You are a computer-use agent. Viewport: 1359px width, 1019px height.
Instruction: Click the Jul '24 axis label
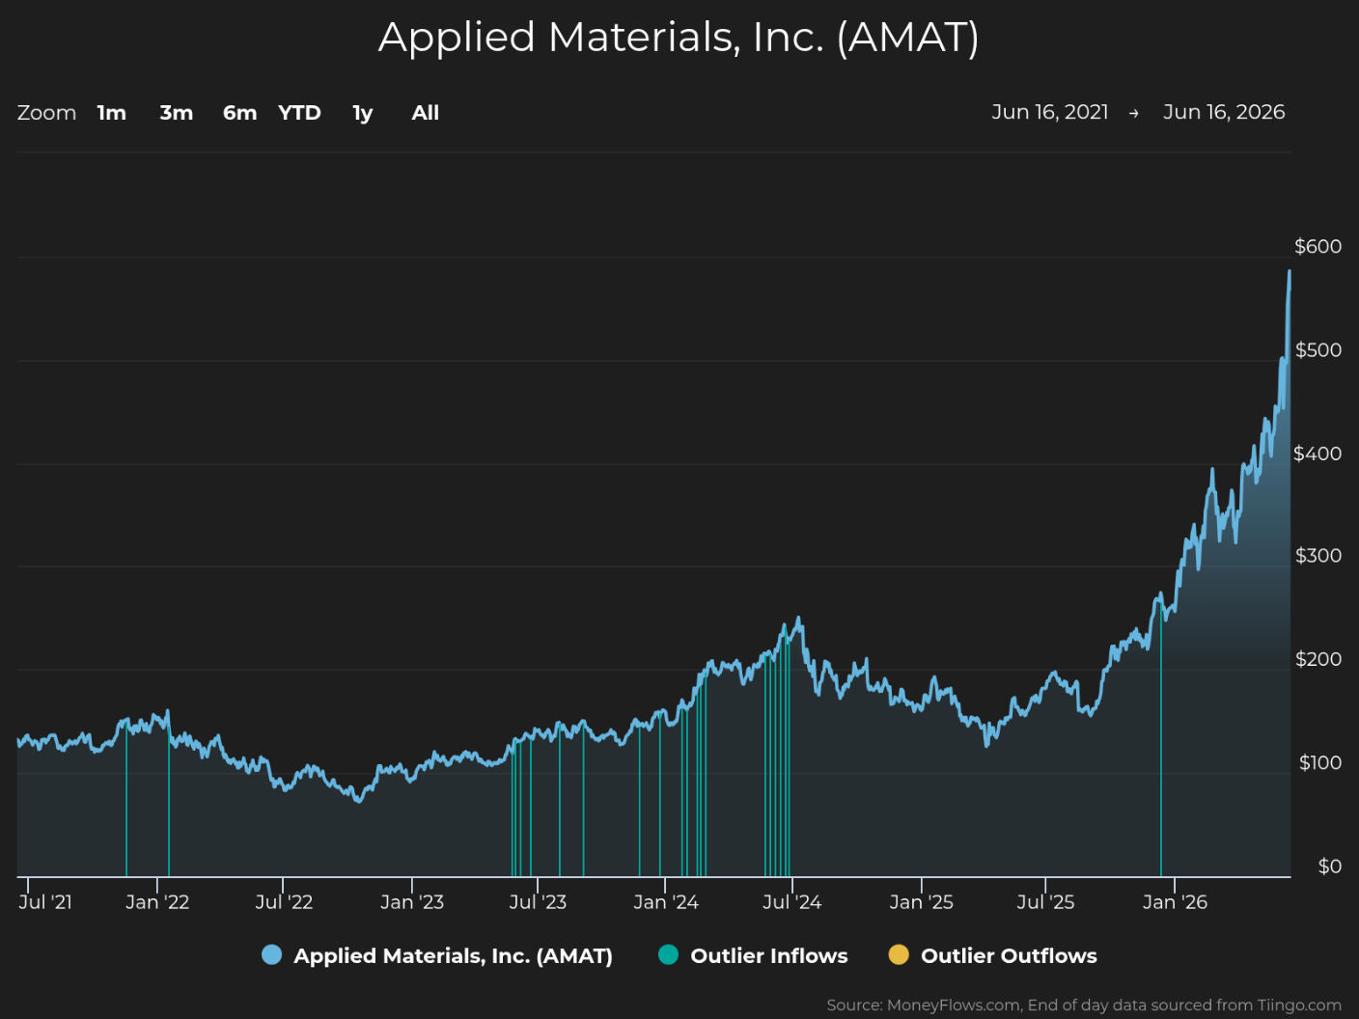[x=791, y=902]
